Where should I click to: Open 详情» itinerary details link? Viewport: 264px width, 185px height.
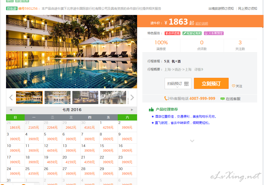pos(199,69)
